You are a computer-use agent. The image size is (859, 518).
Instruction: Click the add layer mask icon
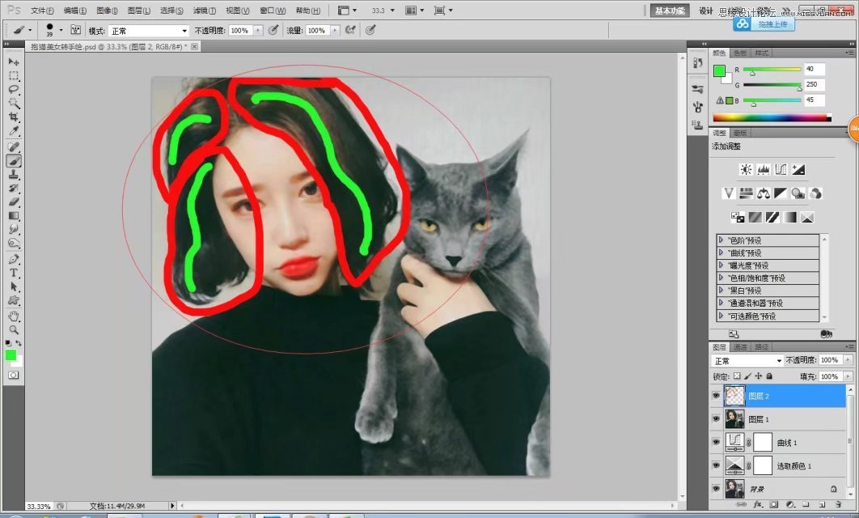(x=774, y=504)
